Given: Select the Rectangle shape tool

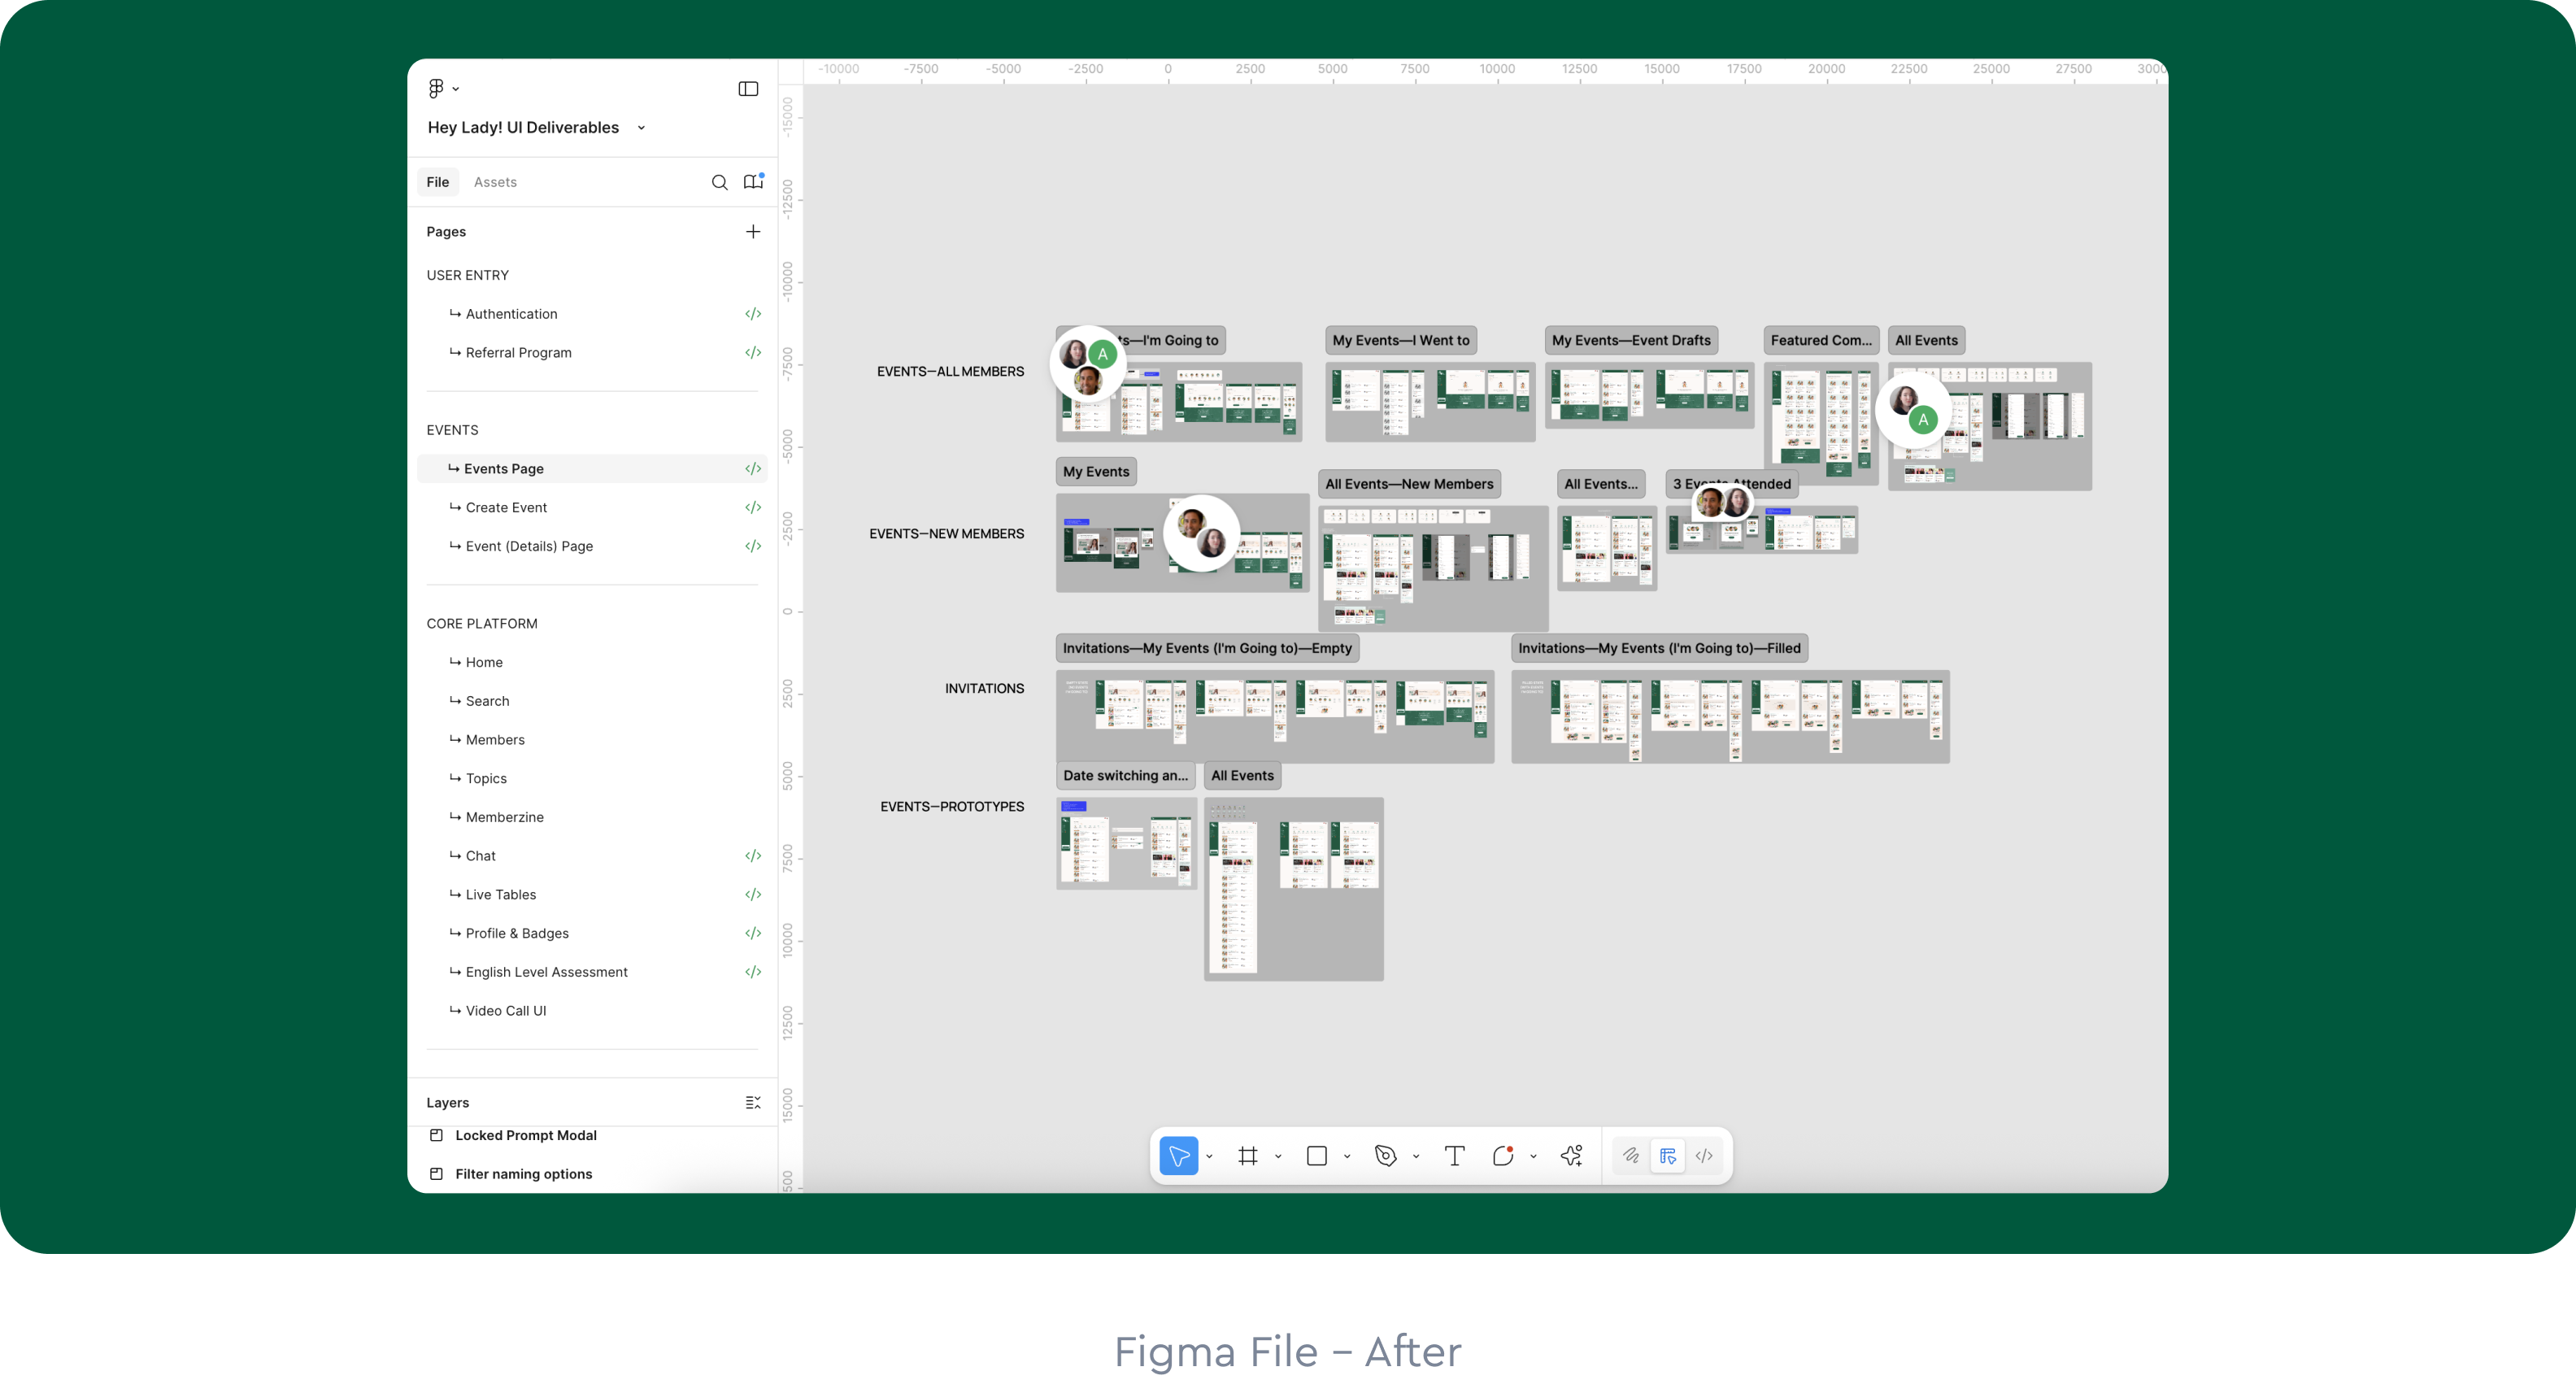Looking at the screenshot, I should point(1316,1156).
